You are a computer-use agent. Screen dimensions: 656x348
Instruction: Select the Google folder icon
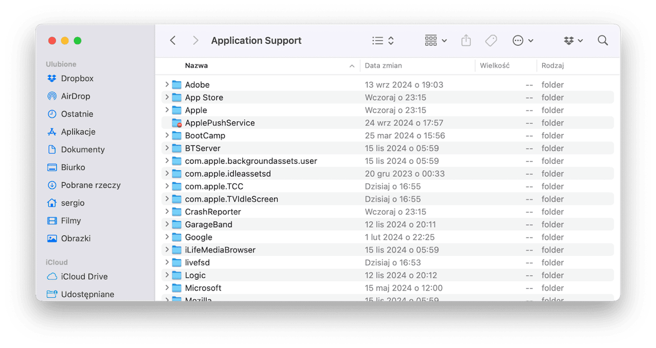coord(177,237)
